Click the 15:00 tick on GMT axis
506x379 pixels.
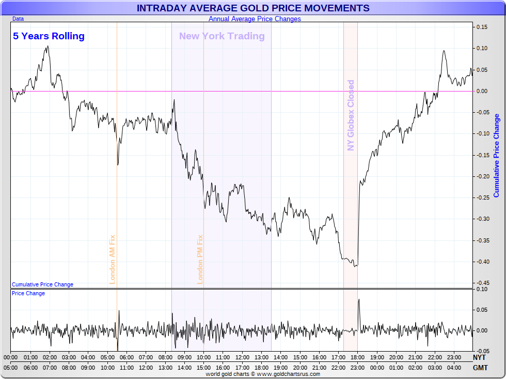[203, 368]
